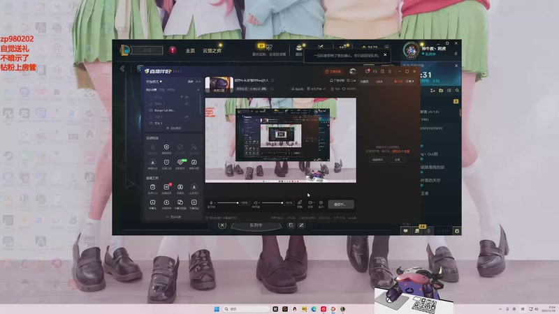Click the stream cover thumbnail
559x314 pixels.
[x=219, y=84]
